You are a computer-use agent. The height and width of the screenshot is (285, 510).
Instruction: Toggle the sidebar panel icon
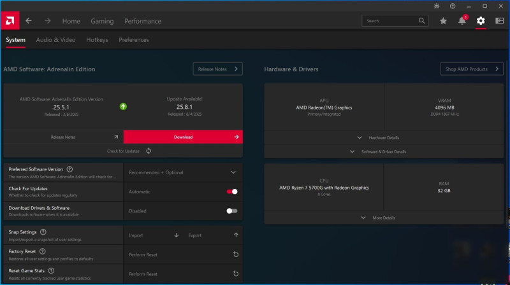pyautogui.click(x=499, y=21)
